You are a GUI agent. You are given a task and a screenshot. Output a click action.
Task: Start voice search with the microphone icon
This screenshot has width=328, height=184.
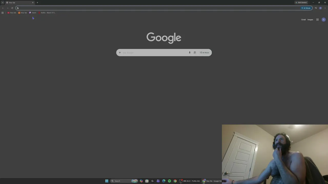coord(190,53)
